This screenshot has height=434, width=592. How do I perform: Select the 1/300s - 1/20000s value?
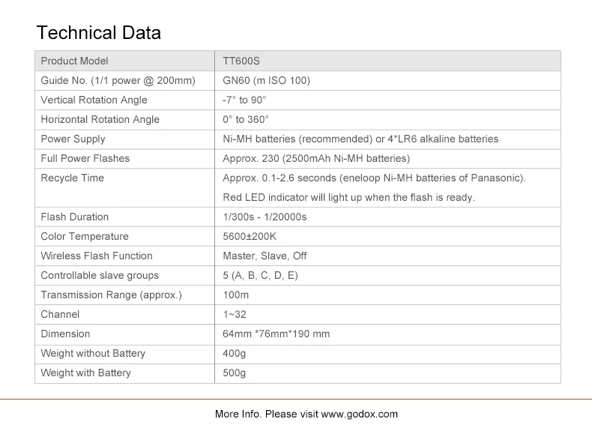265,217
